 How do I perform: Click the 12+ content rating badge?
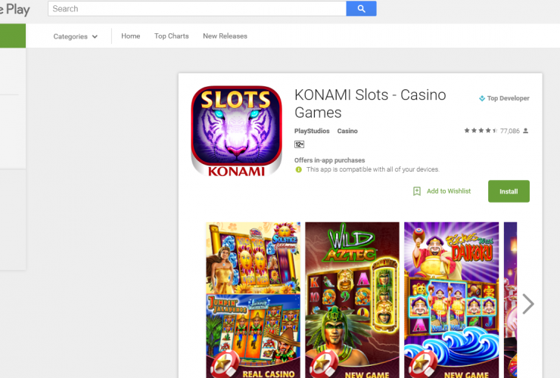299,144
